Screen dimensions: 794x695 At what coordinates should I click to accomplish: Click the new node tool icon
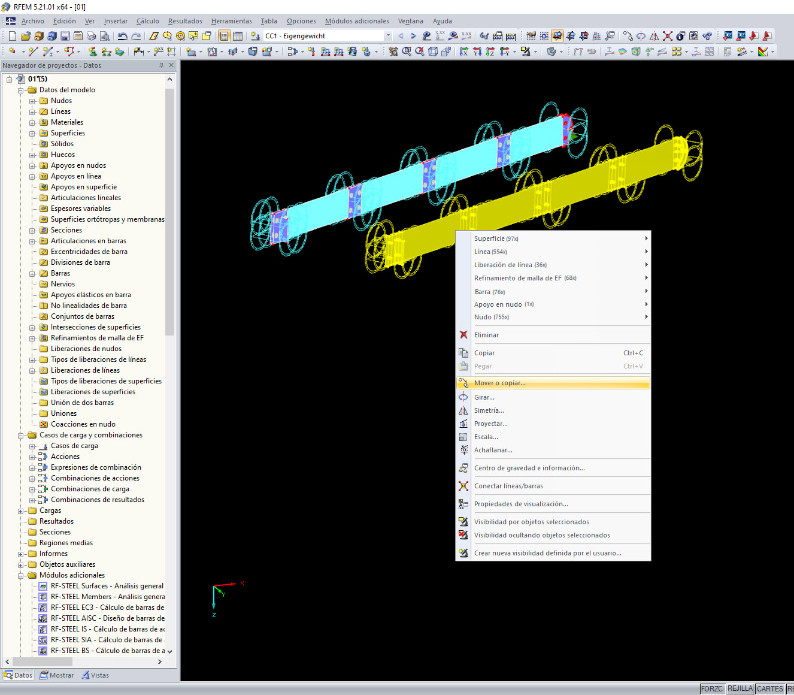12,52
